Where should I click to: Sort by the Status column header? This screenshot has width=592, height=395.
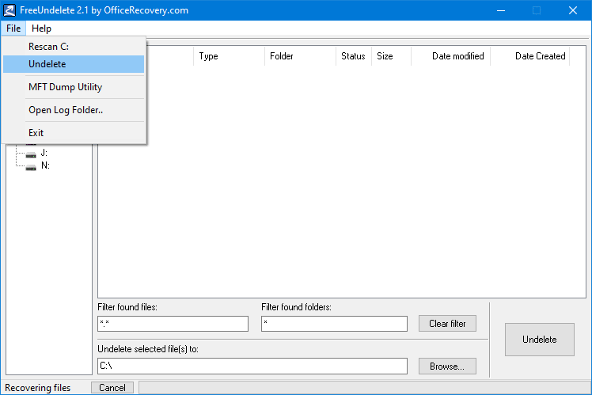(x=354, y=56)
